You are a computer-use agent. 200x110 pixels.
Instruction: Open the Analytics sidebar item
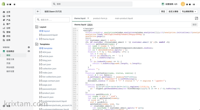(8, 28)
